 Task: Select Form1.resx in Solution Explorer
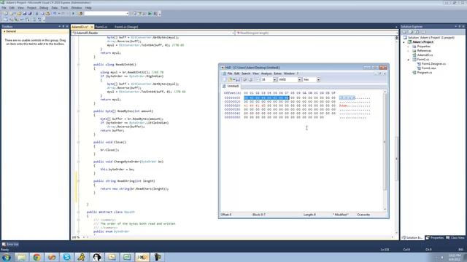428,68
